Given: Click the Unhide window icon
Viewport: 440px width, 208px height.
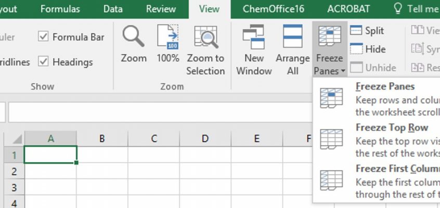Looking at the screenshot, I should click(356, 68).
